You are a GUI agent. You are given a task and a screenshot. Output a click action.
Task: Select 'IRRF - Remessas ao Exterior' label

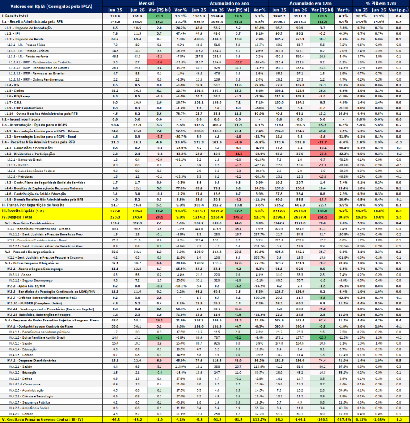tap(37, 74)
